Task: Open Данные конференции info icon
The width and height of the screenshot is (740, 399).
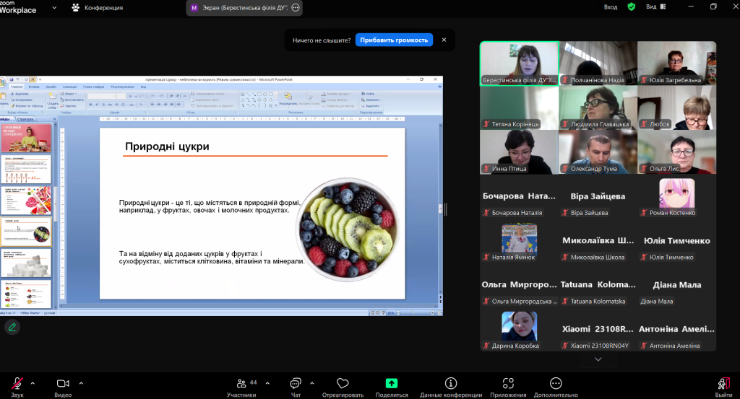Action: click(451, 383)
